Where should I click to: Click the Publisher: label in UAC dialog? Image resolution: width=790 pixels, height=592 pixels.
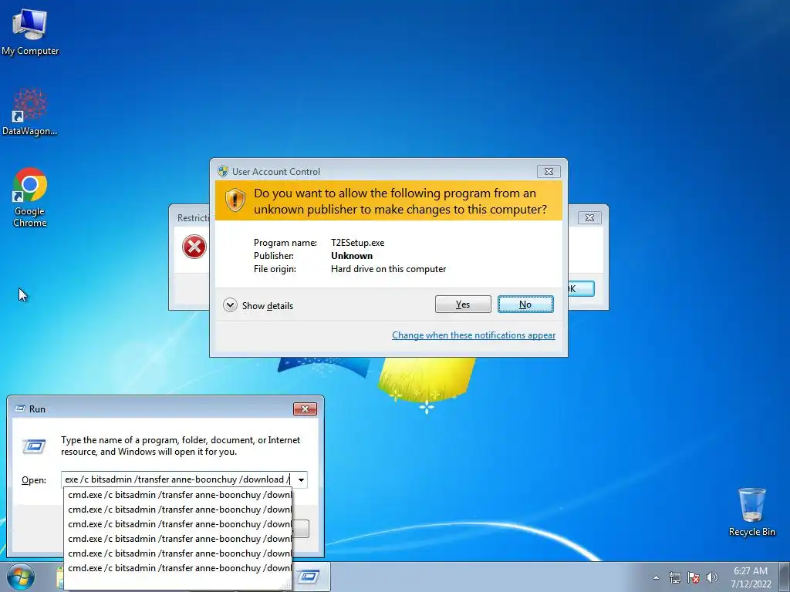[x=274, y=256]
